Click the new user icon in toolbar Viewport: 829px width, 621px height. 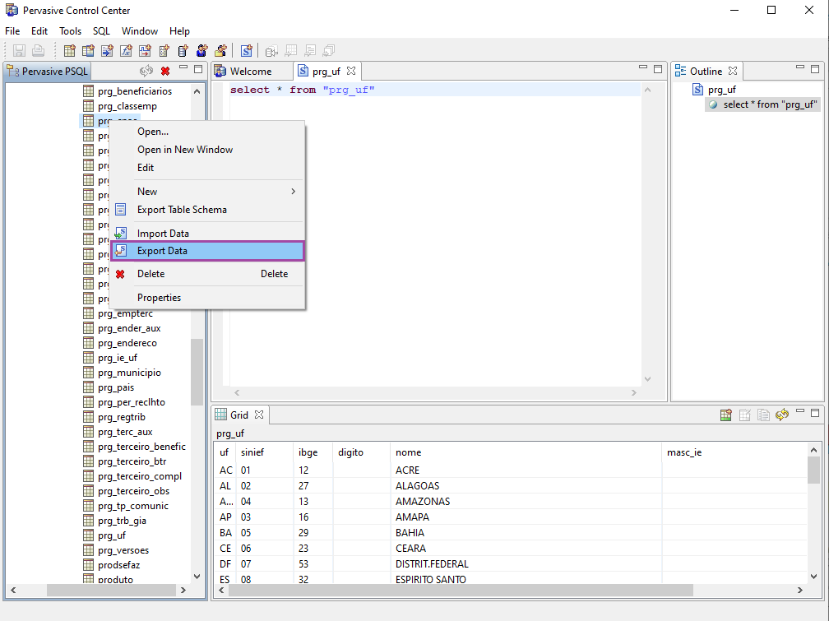[201, 51]
